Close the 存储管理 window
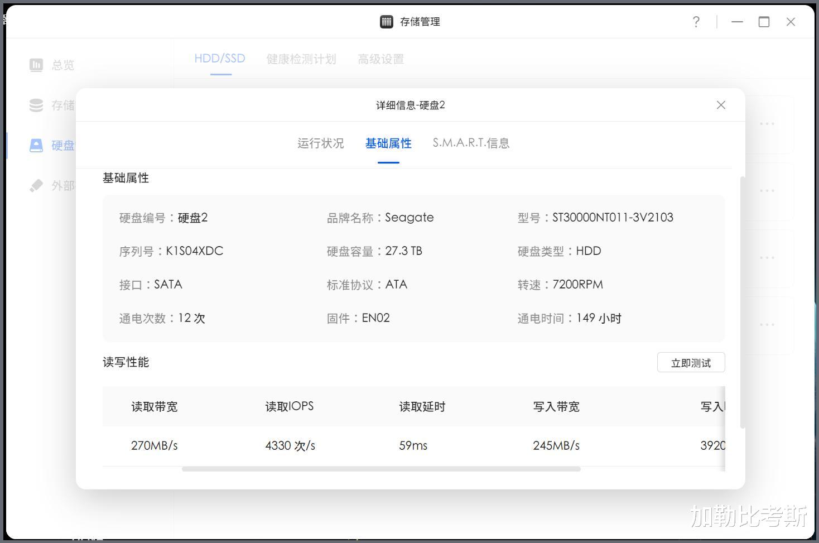The height and width of the screenshot is (543, 819). [x=791, y=22]
